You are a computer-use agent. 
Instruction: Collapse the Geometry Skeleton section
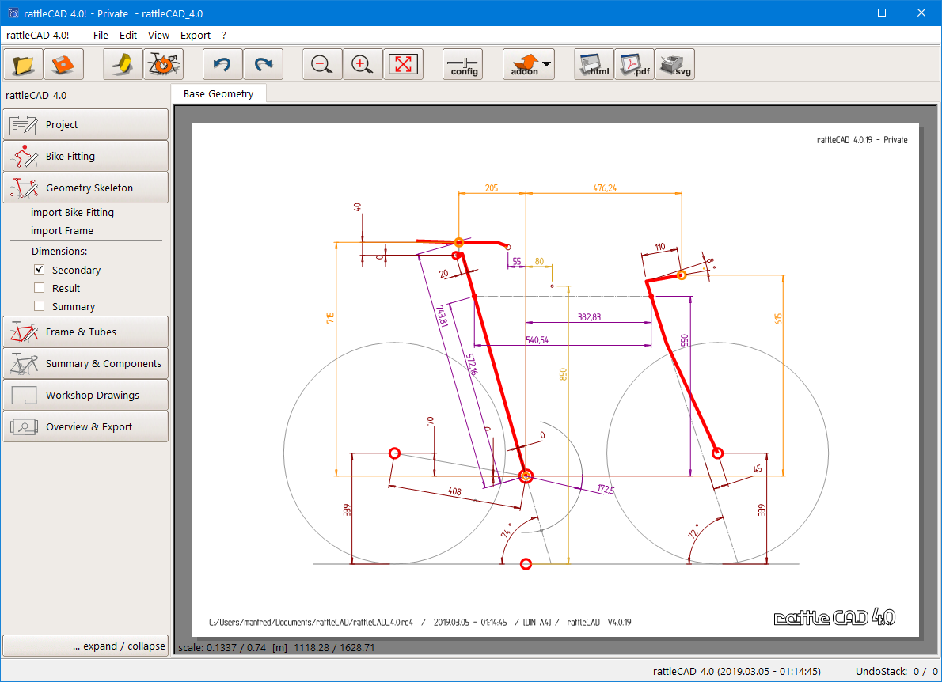[85, 188]
